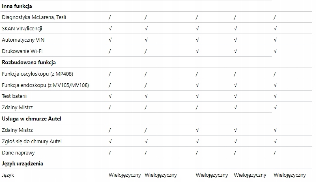
Task: Select the 'Zgłoś się do chmury Autel' label
Action: [x=31, y=142]
